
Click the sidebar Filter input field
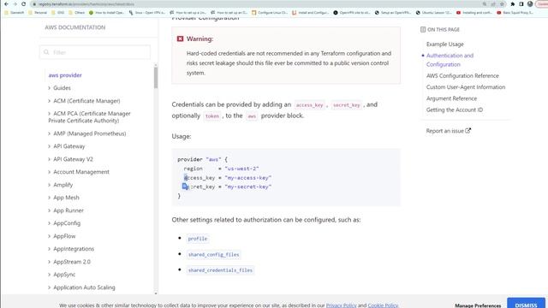(x=95, y=52)
